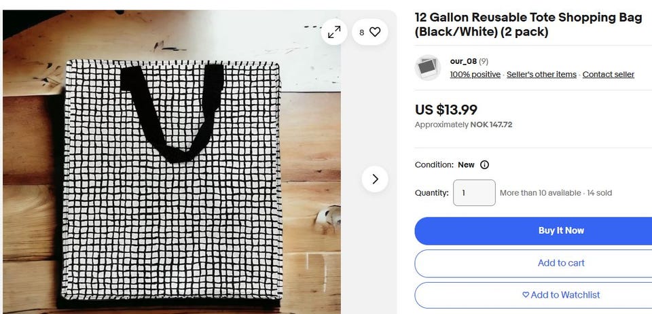Click the More than 10 available text

tap(540, 193)
